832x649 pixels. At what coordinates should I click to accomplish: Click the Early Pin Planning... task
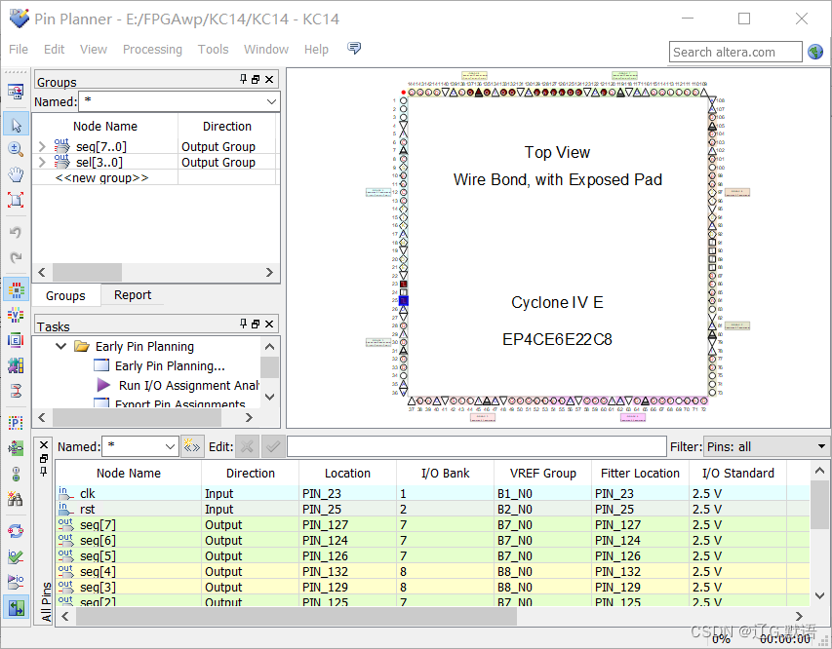click(x=170, y=365)
